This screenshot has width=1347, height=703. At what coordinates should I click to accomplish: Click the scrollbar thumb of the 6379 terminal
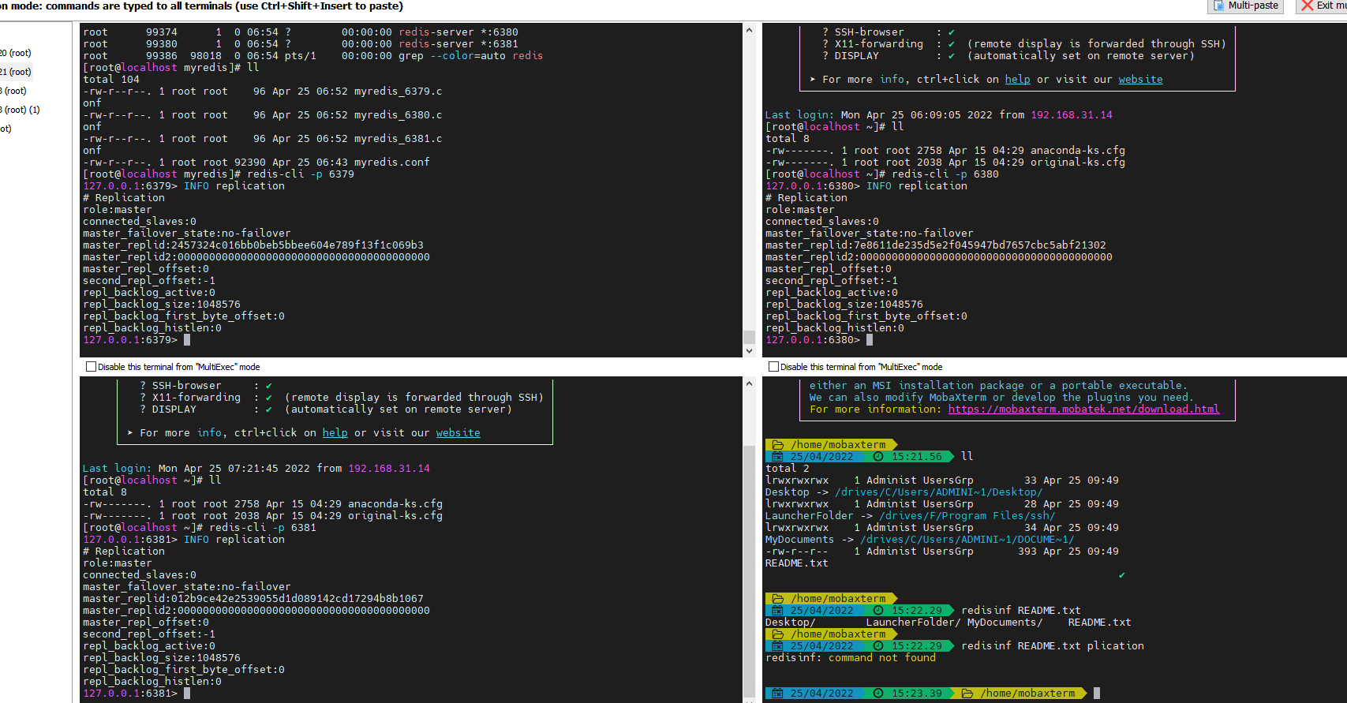(749, 336)
